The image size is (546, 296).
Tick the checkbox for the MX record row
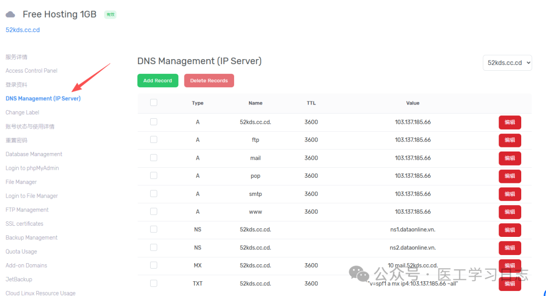click(154, 265)
